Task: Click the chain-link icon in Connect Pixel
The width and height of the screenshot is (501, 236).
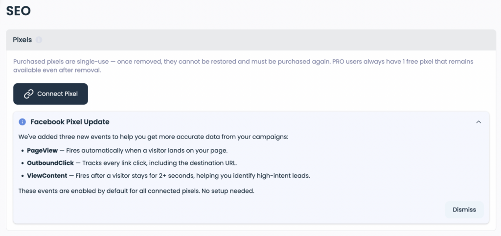Action: (29, 94)
